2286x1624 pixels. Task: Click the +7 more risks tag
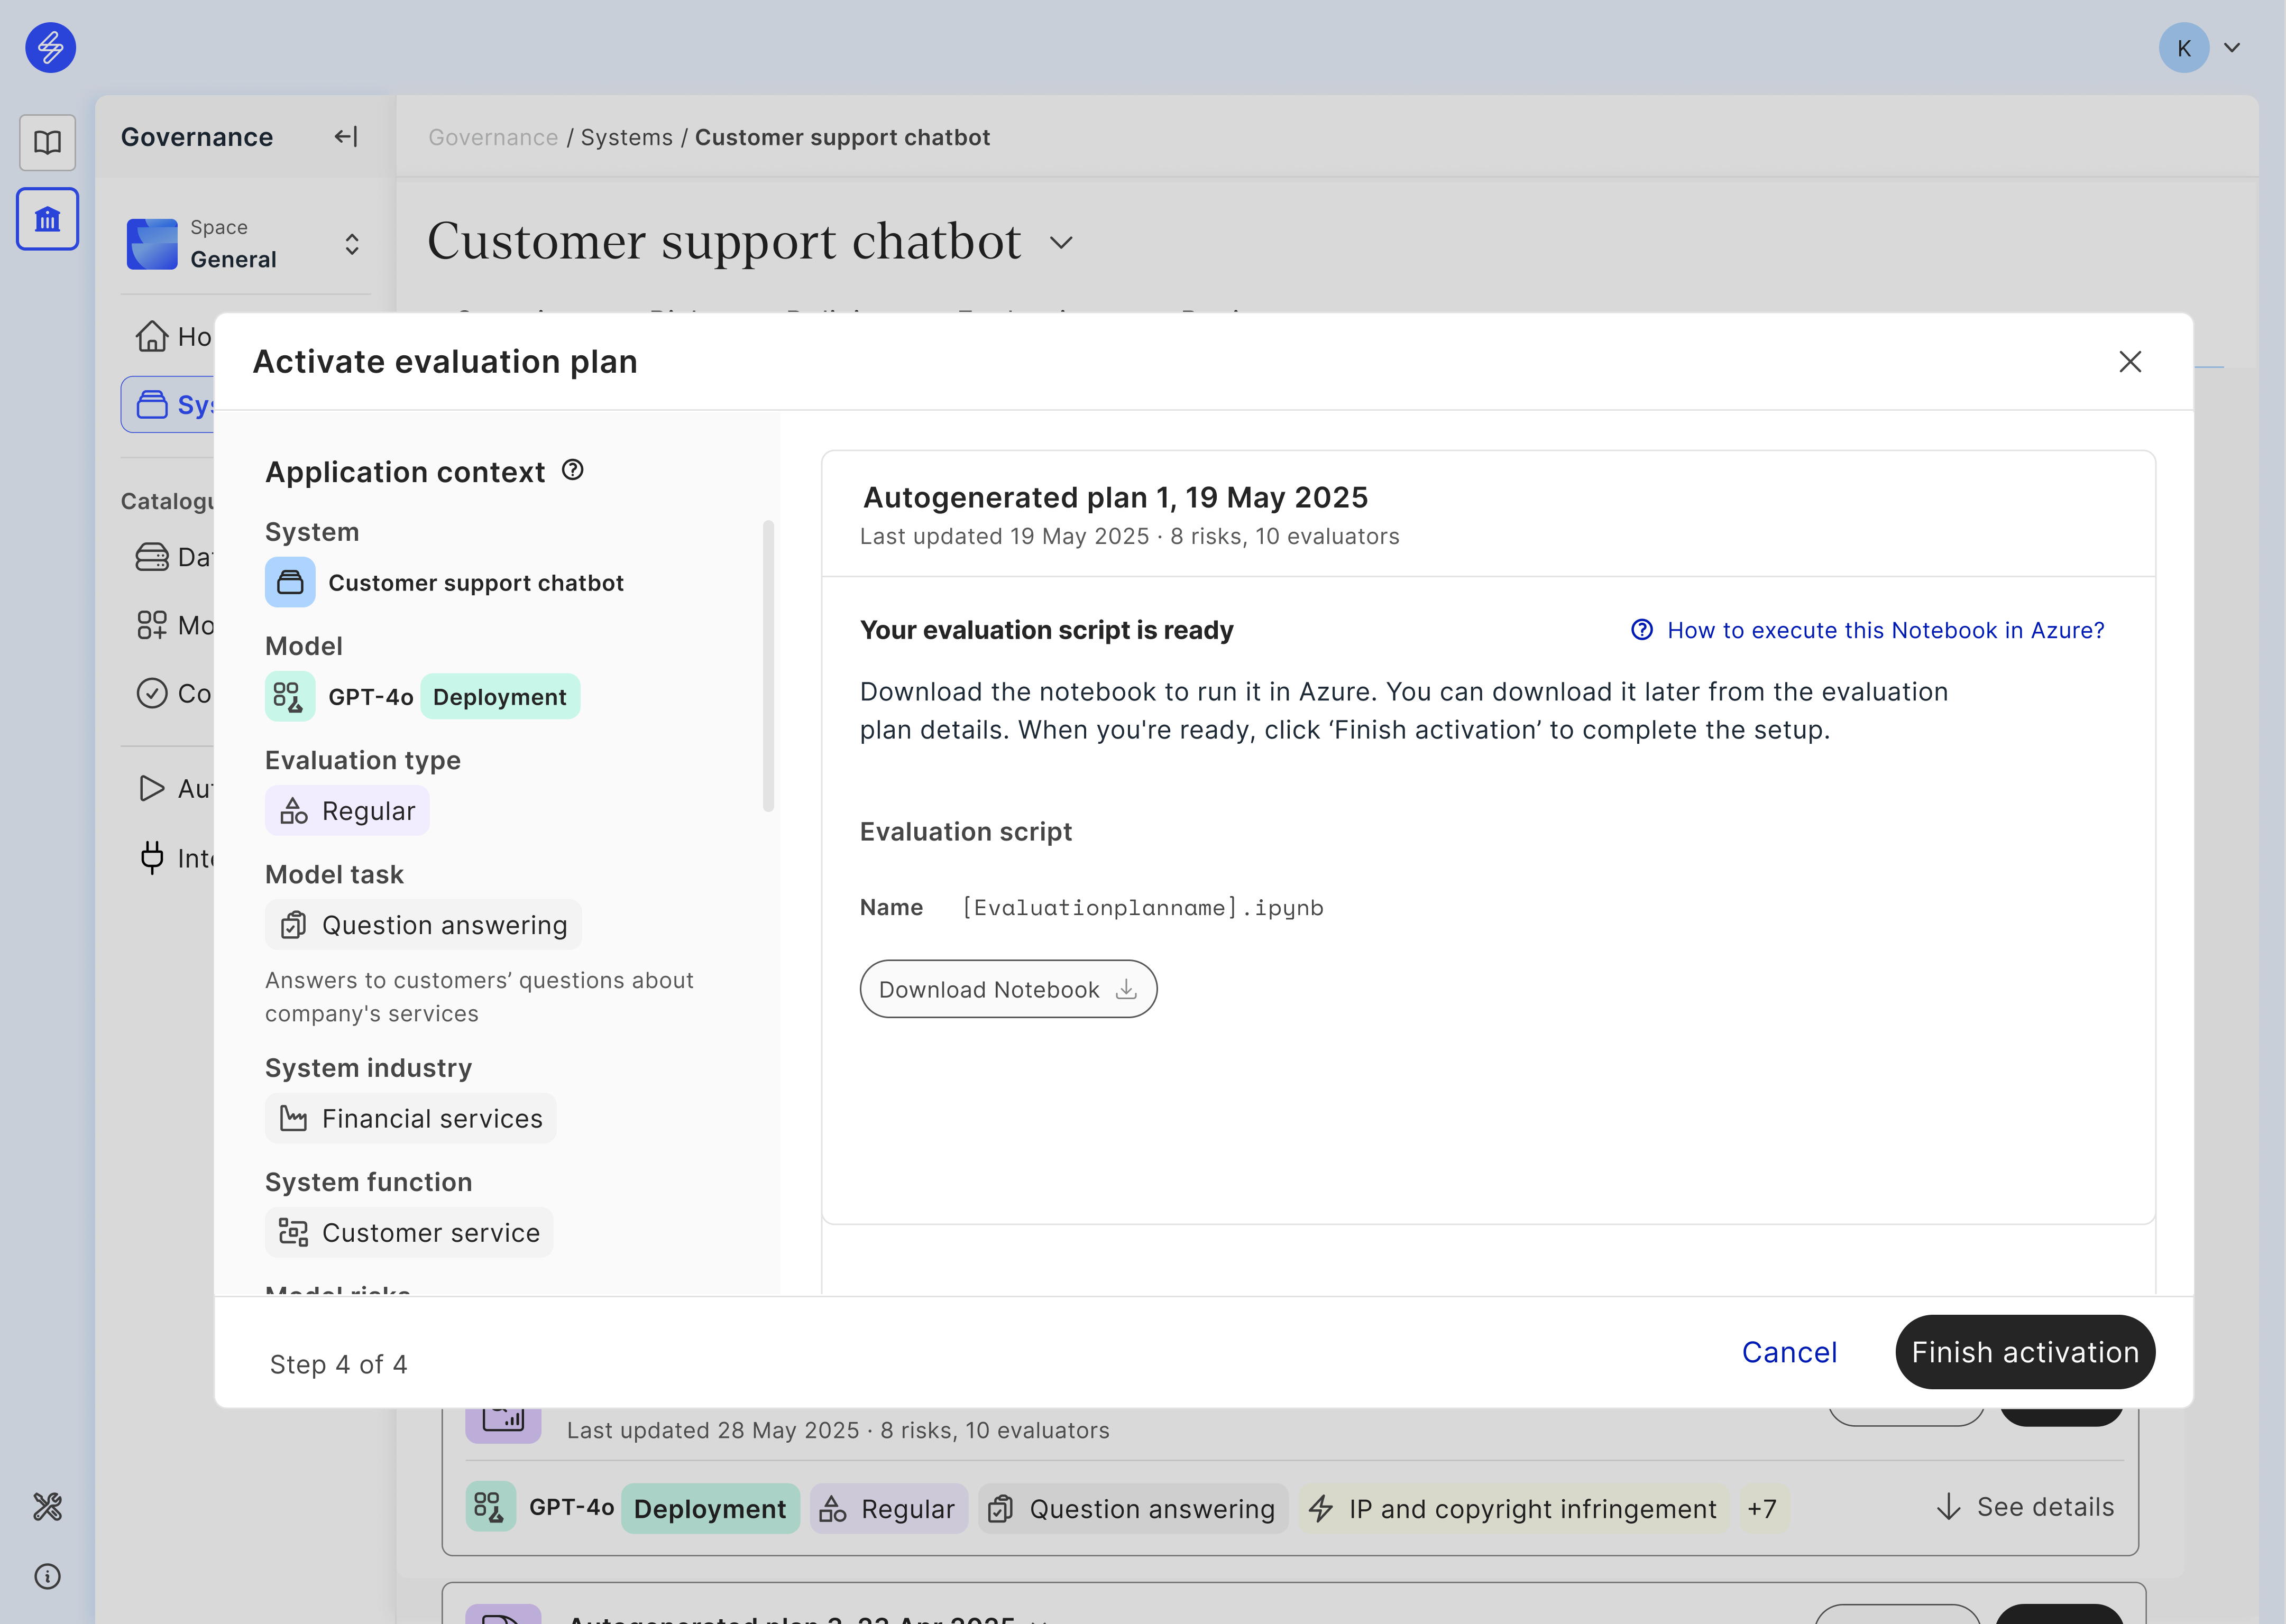[x=1762, y=1508]
